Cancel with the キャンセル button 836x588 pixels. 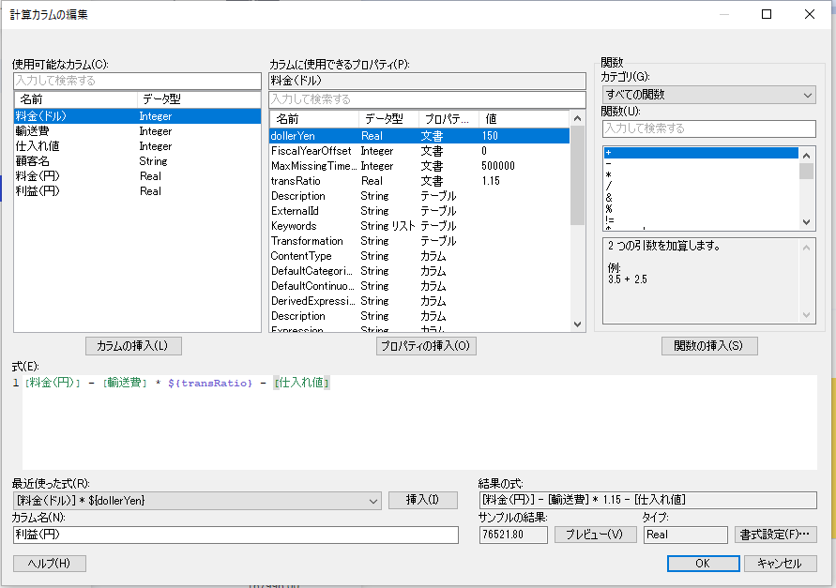point(780,564)
